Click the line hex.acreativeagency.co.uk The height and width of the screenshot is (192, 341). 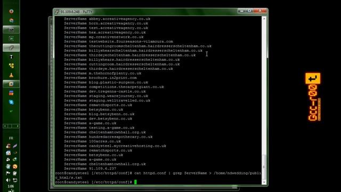click(x=105, y=33)
